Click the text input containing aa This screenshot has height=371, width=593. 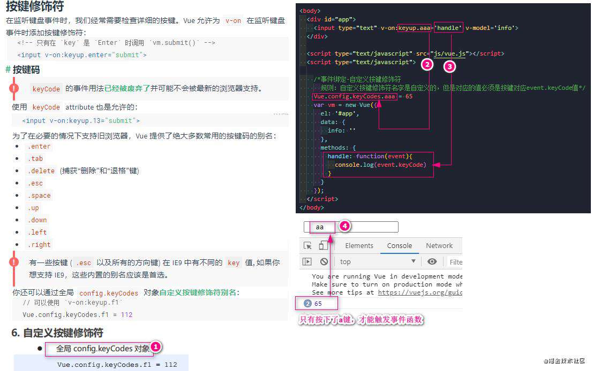click(351, 227)
